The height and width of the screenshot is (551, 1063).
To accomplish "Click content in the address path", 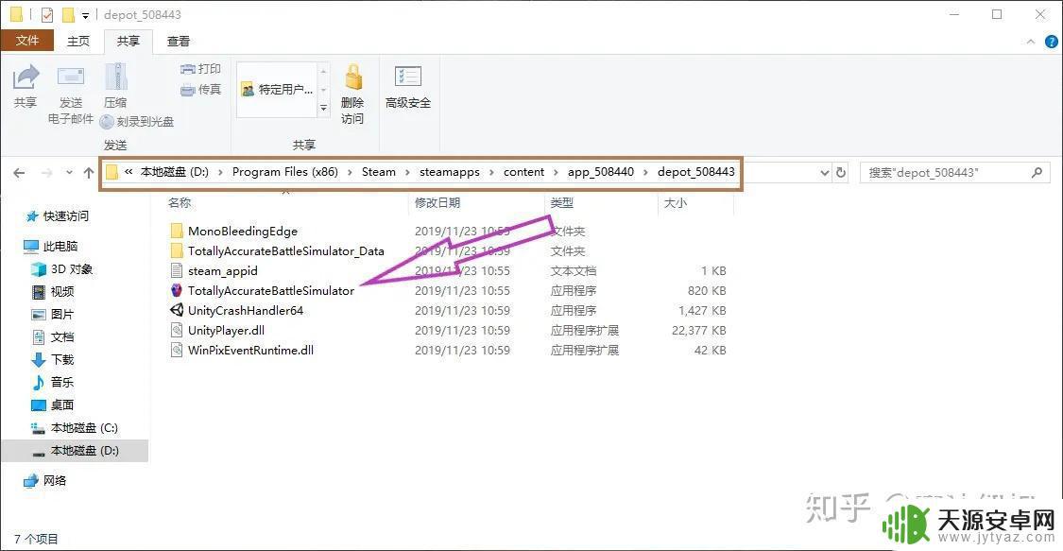I will coord(523,172).
